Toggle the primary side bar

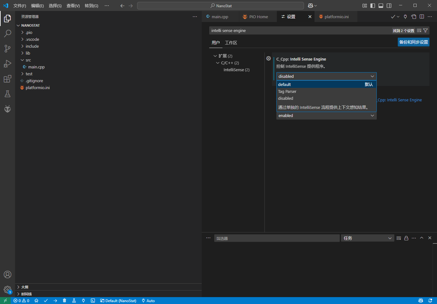pyautogui.click(x=373, y=6)
